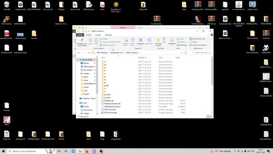Click the Renommer icon in ribbon
This screenshot has width=273, height=154.
(149, 40)
